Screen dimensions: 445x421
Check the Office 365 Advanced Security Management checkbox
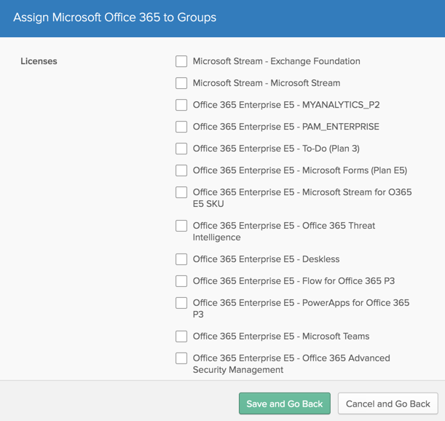(x=181, y=358)
